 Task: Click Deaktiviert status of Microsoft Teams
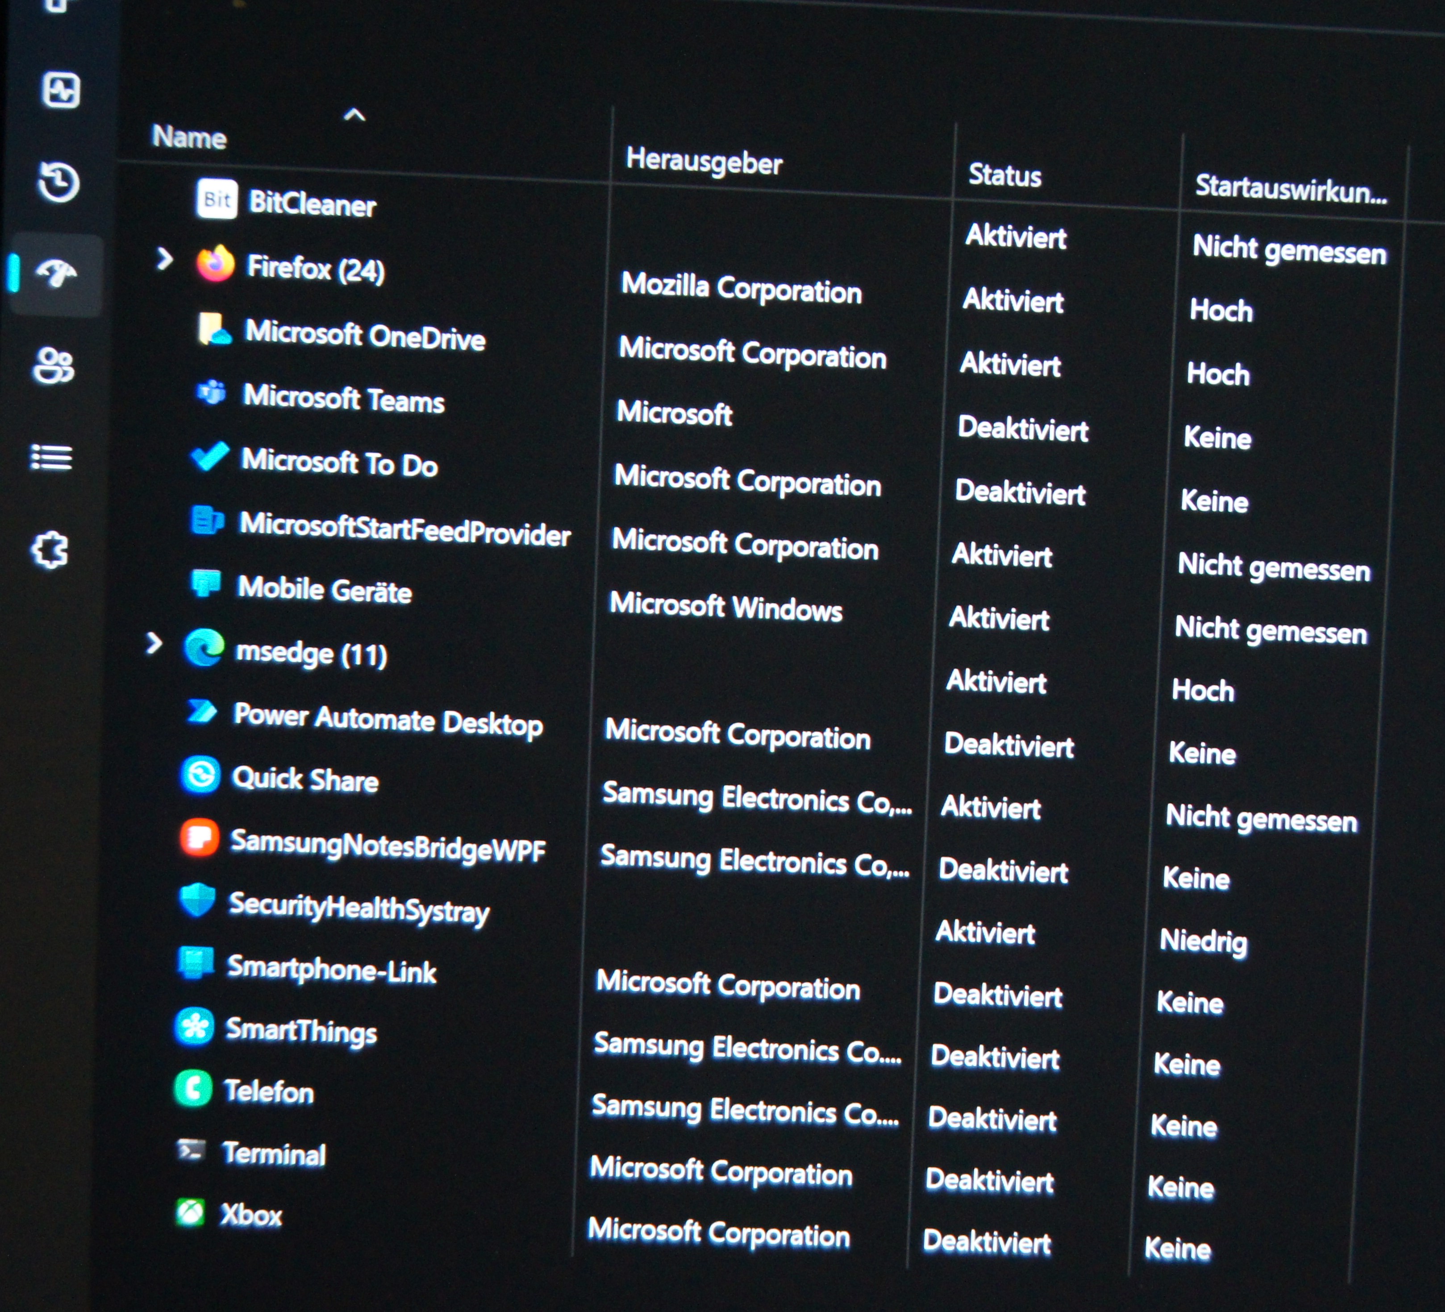1023,429
